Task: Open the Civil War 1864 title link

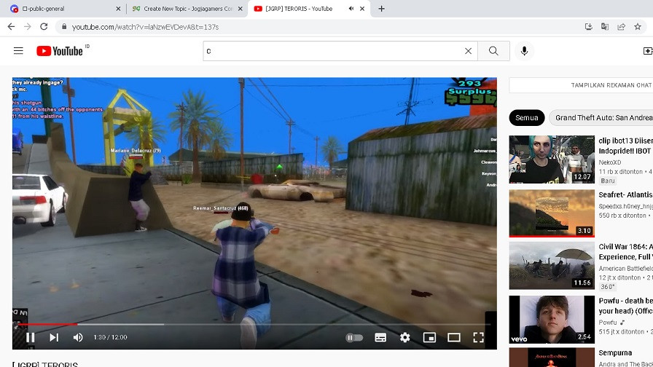Action: (625, 252)
